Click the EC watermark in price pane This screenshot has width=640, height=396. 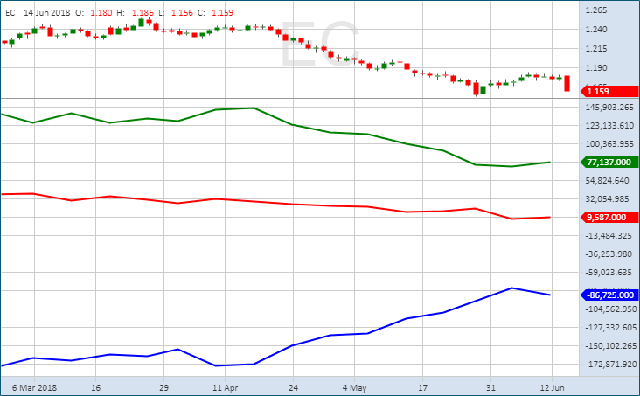319,48
